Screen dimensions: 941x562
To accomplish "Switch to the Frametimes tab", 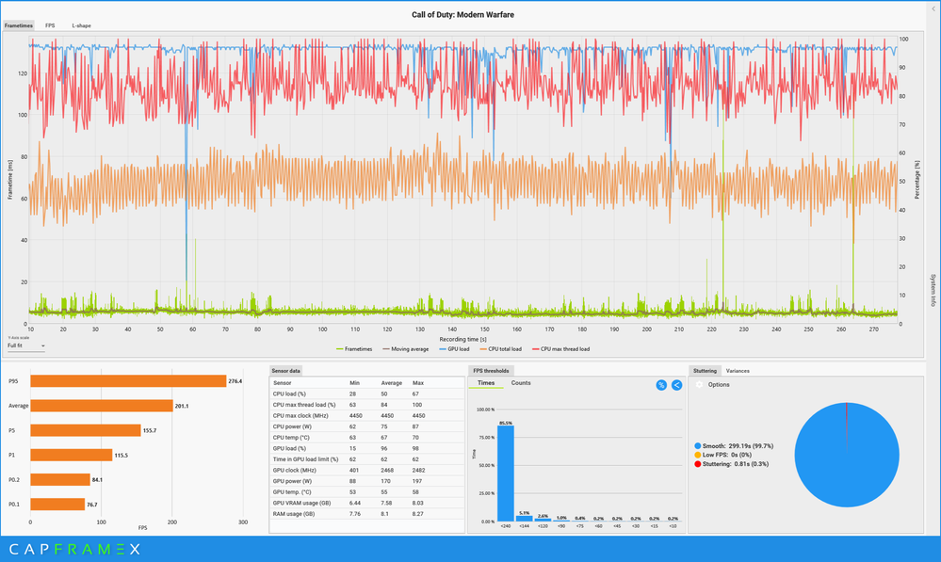I will [19, 25].
